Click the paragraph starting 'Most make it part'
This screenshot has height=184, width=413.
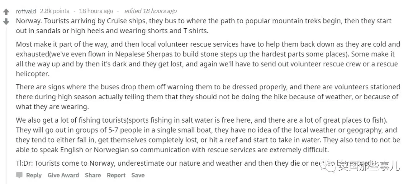(208, 59)
